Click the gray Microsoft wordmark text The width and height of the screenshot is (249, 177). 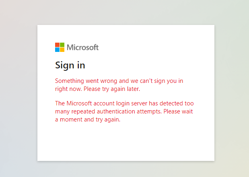pyautogui.click(x=82, y=47)
